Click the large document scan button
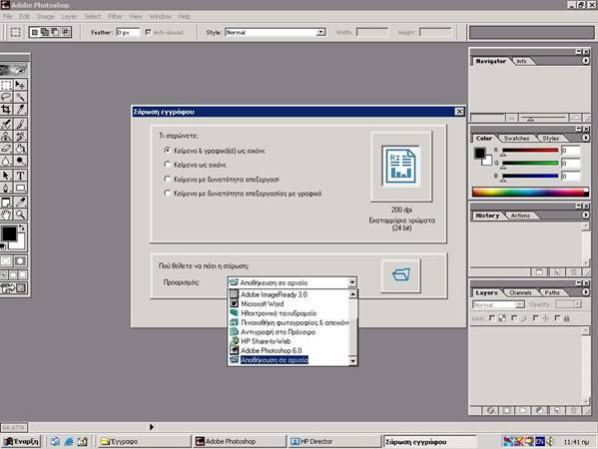The width and height of the screenshot is (598, 449). pyautogui.click(x=401, y=167)
